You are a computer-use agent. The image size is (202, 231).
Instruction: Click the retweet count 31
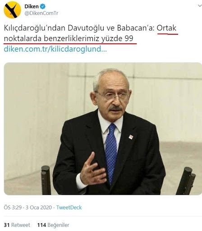7,225
